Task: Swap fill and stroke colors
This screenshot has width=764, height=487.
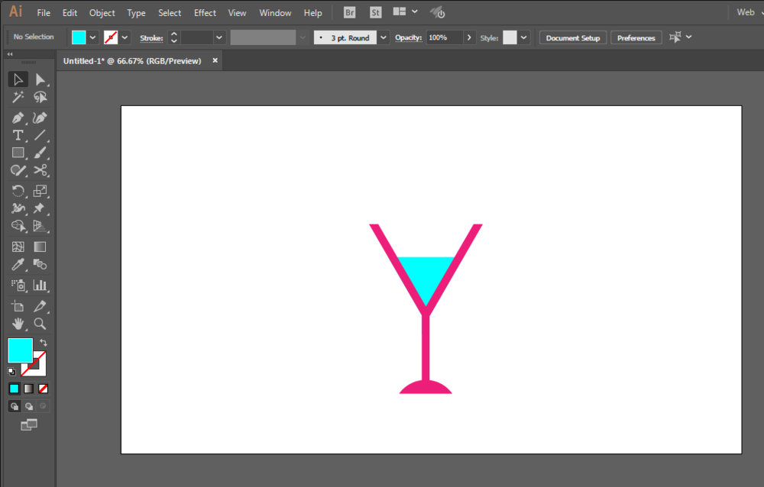Action: 44,343
